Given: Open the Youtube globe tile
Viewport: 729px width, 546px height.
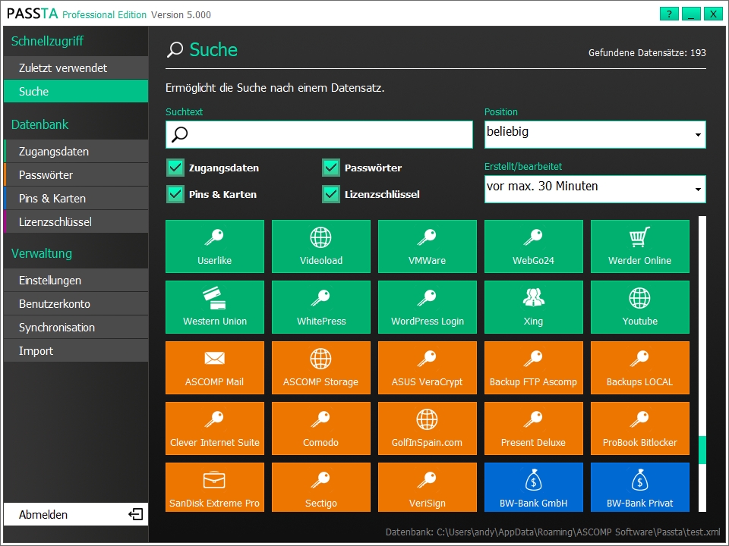Looking at the screenshot, I should 640,307.
